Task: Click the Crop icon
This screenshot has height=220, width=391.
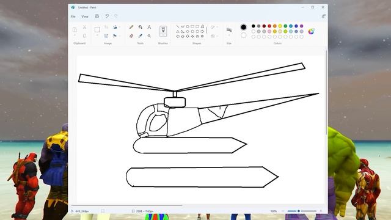Action: point(106,27)
